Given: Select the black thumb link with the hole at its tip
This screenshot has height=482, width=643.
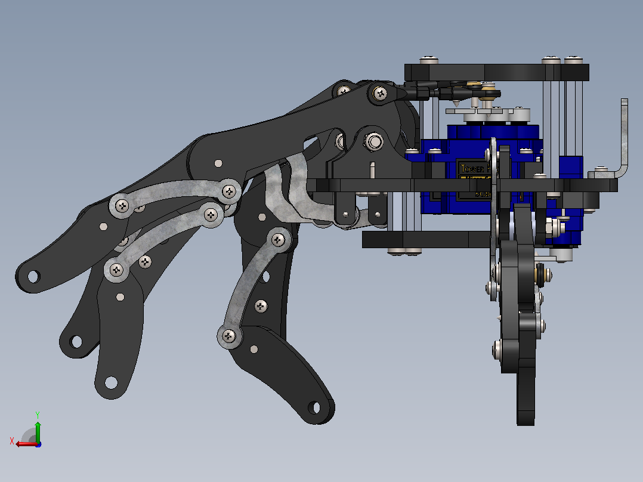Looking at the screenshot, I should [x=283, y=373].
